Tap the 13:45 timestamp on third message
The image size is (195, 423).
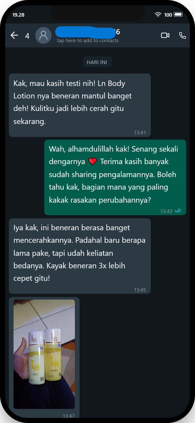pyautogui.click(x=140, y=290)
